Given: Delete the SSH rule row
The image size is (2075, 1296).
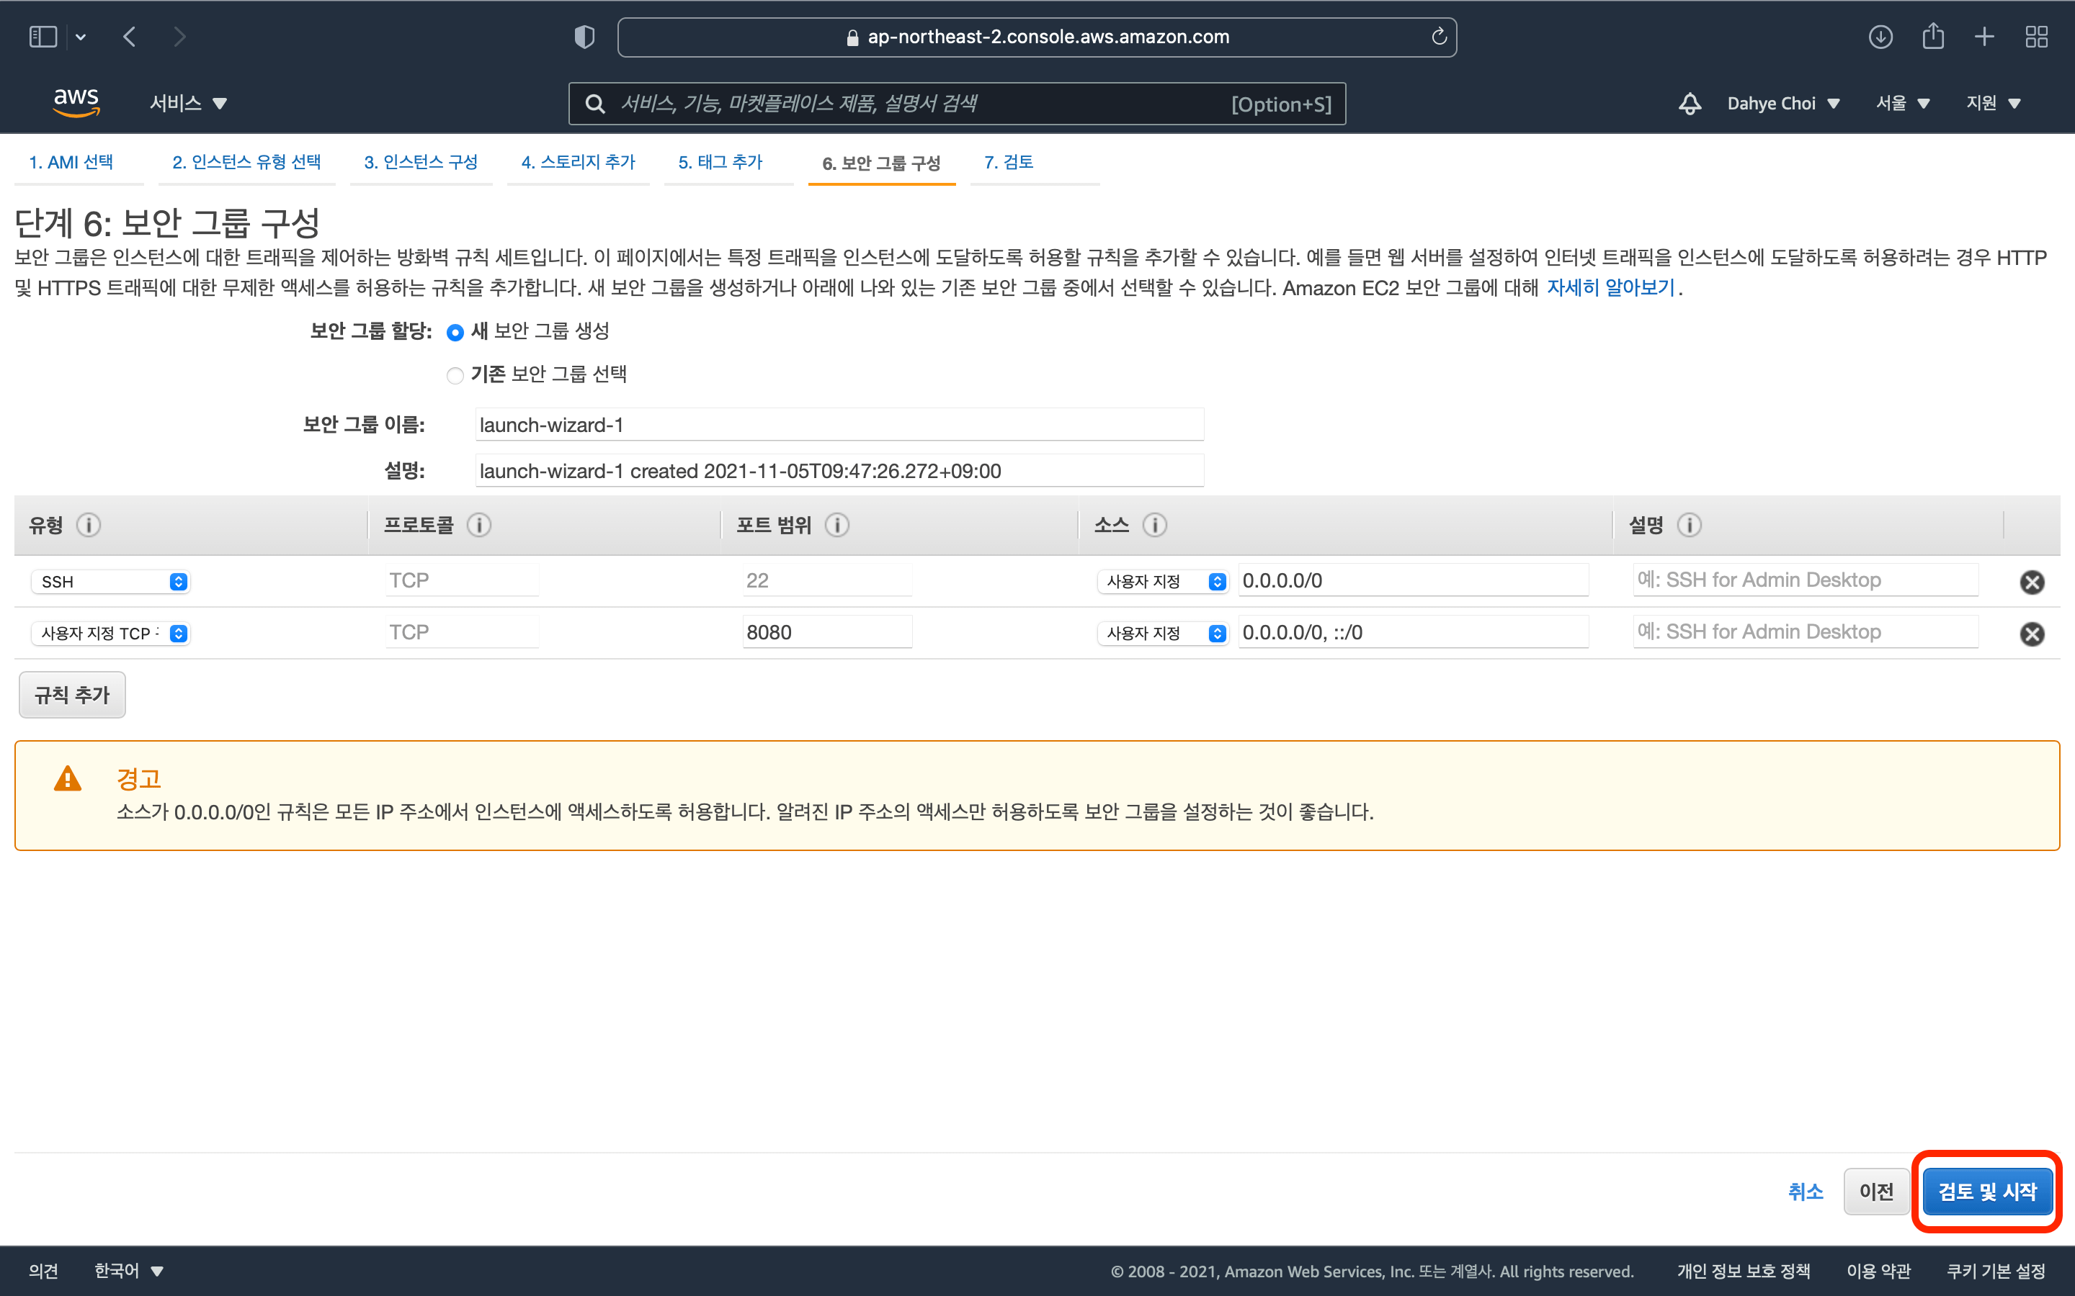Looking at the screenshot, I should (x=2032, y=582).
